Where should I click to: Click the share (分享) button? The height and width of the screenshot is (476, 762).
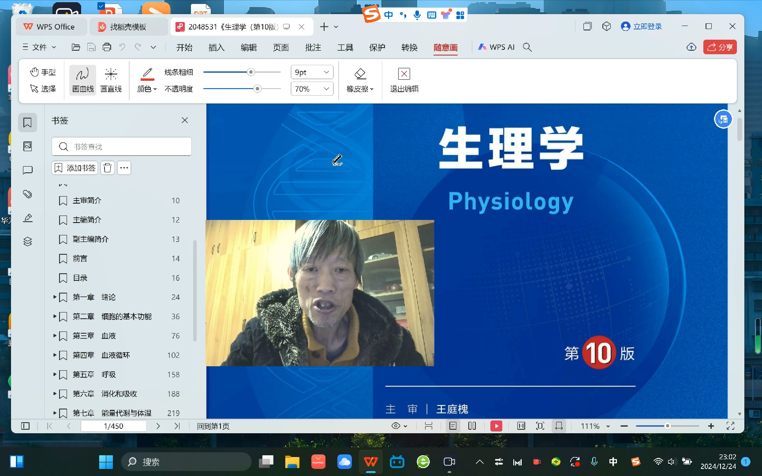click(720, 47)
